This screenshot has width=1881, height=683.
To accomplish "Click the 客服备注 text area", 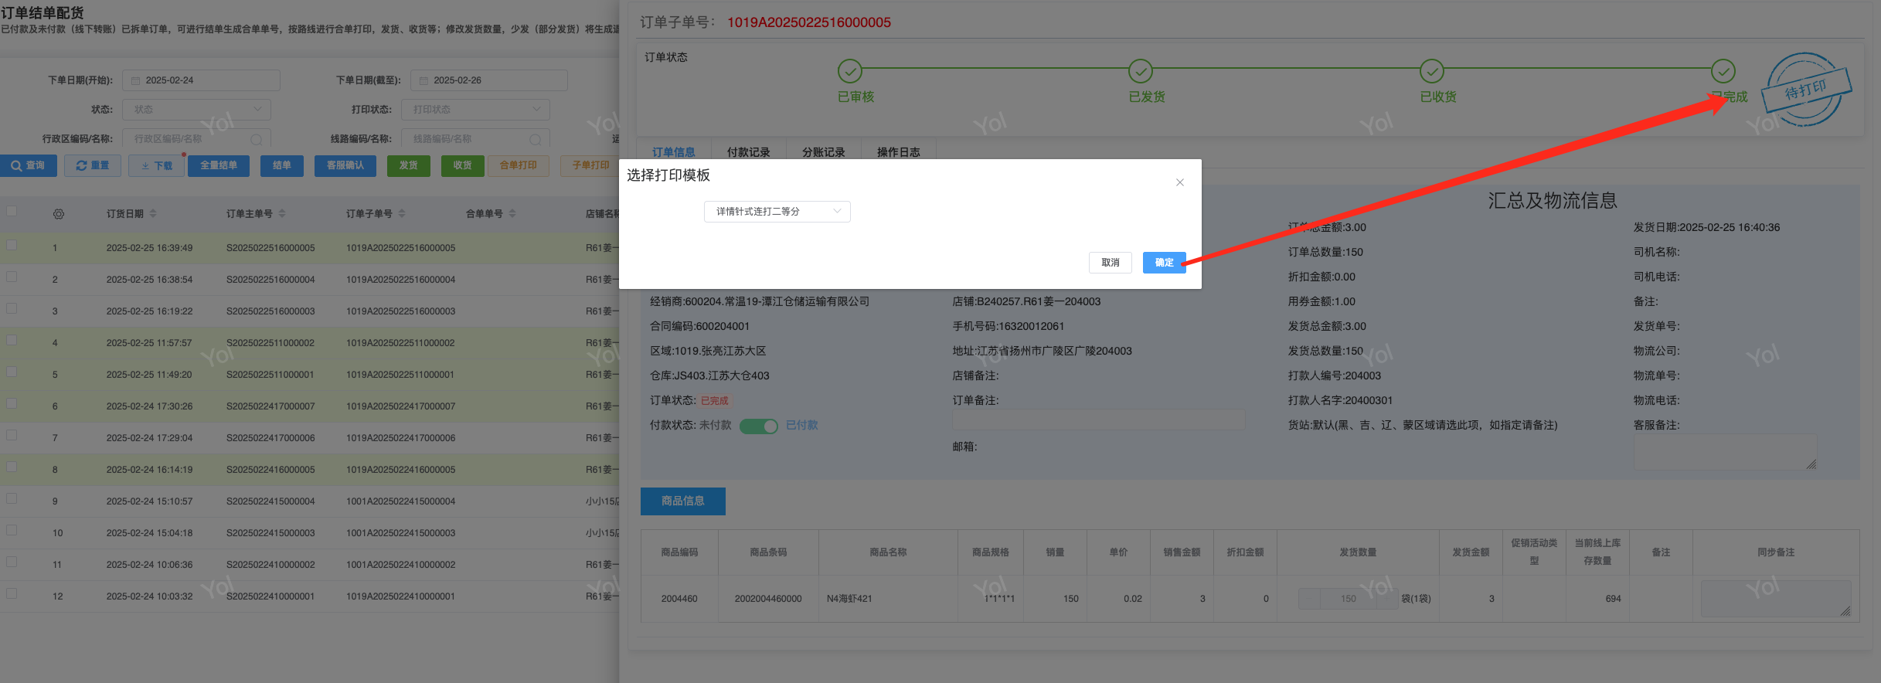I will pos(1724,452).
